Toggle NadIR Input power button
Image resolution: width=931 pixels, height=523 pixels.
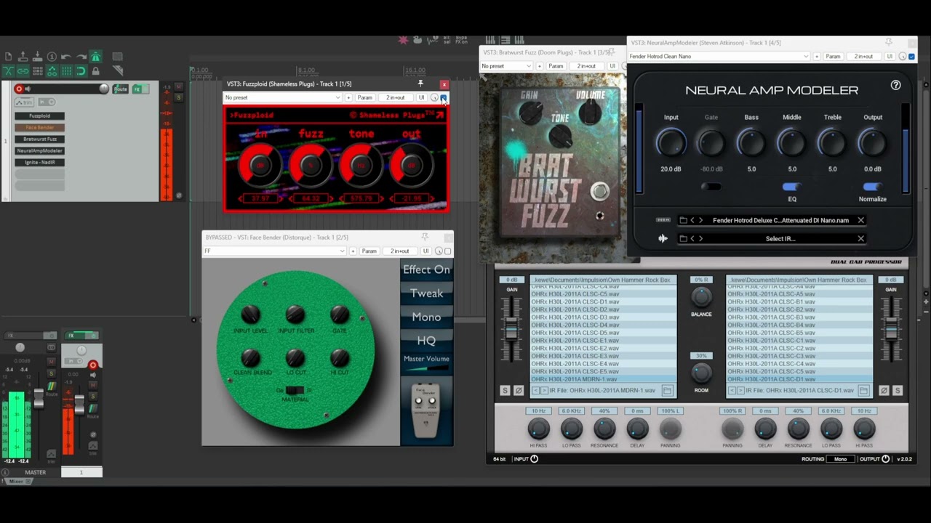click(535, 459)
